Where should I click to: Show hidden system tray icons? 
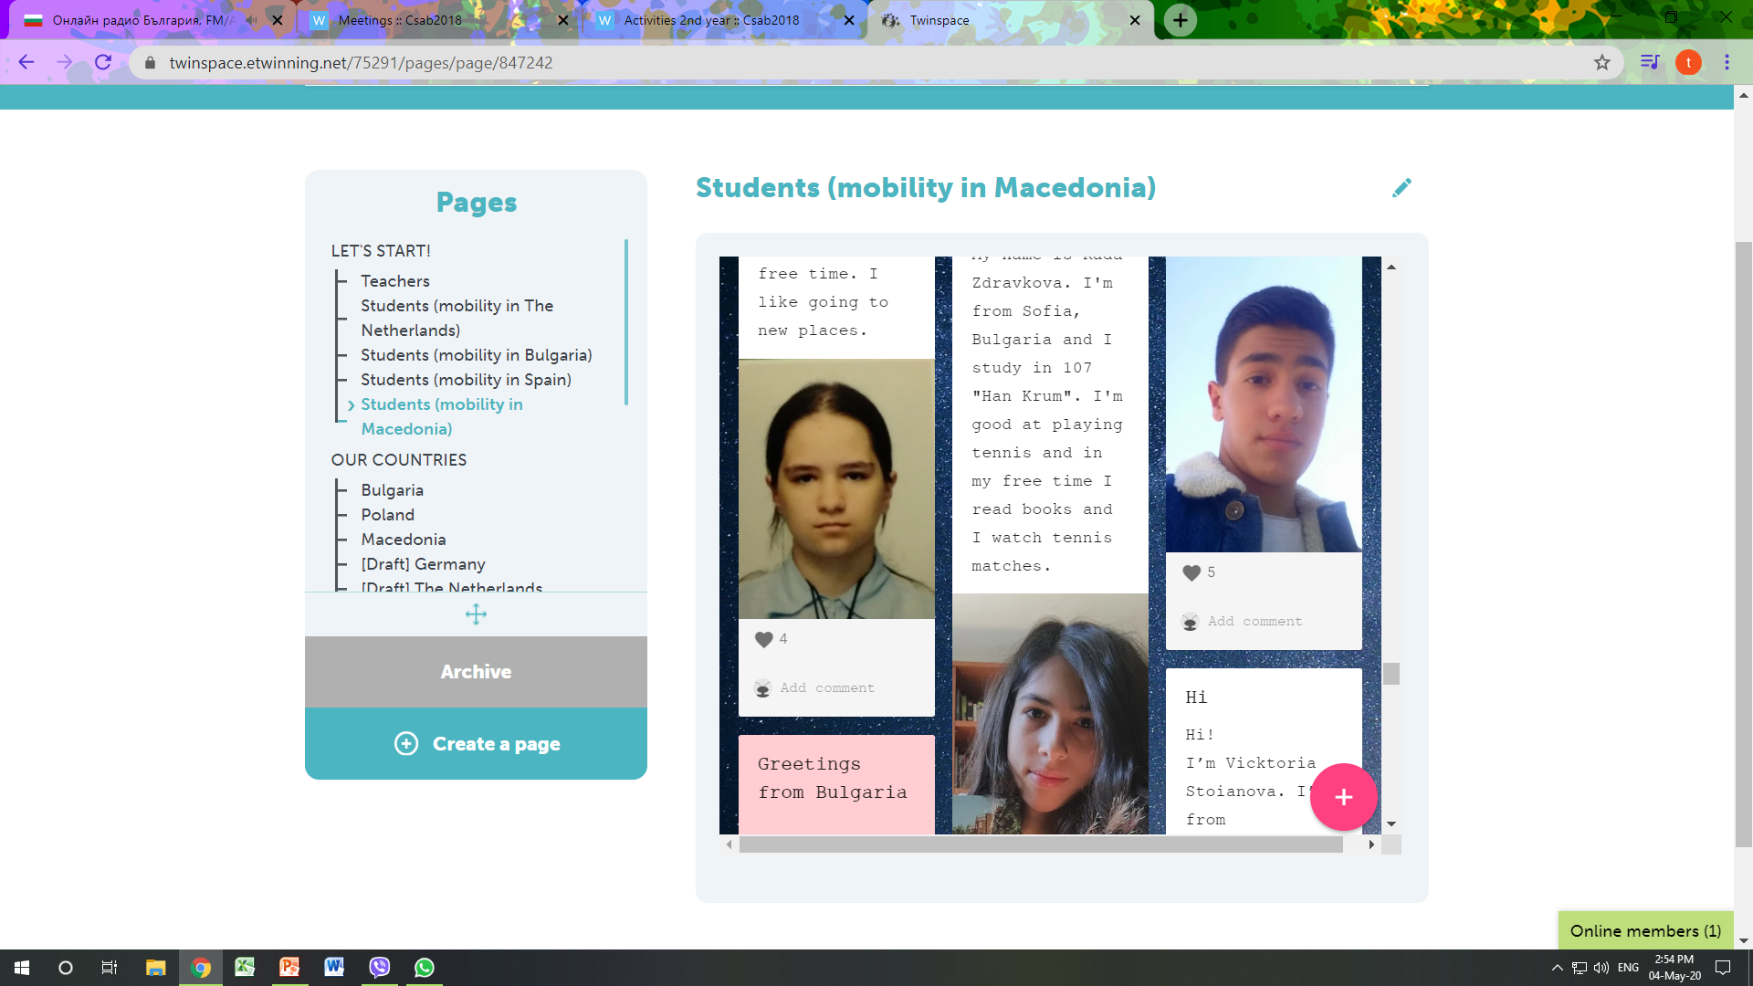pyautogui.click(x=1557, y=968)
